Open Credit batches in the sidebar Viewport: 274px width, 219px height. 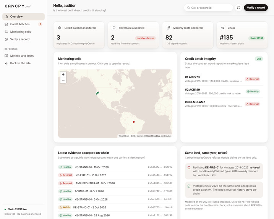click(x=23, y=24)
